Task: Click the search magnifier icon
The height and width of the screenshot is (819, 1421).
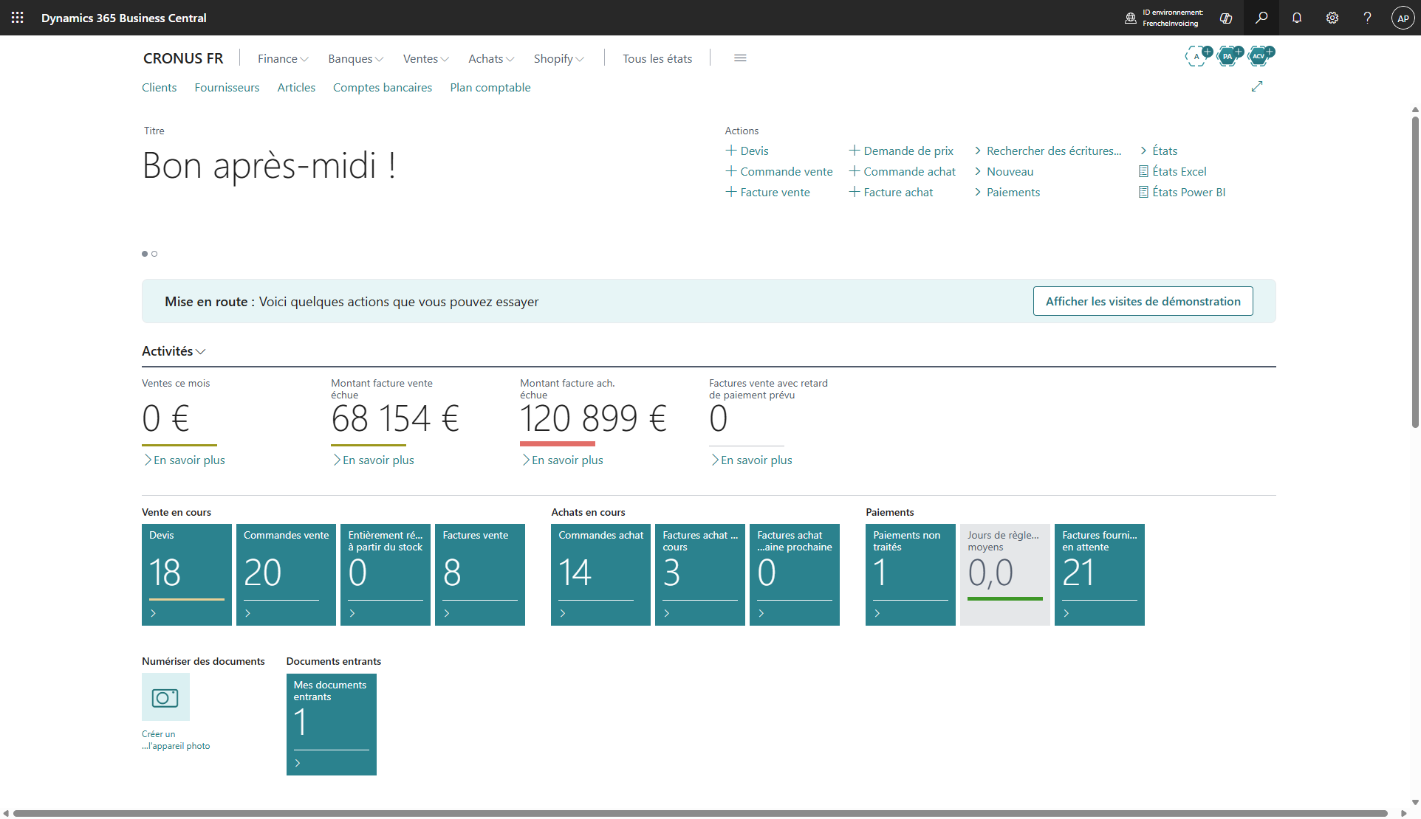Action: click(x=1261, y=18)
